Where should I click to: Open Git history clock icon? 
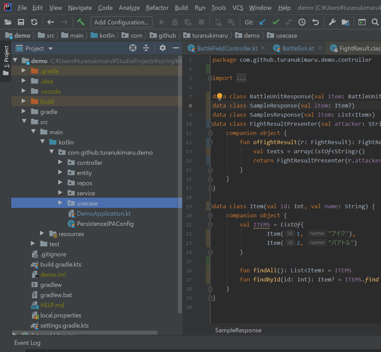click(x=302, y=22)
